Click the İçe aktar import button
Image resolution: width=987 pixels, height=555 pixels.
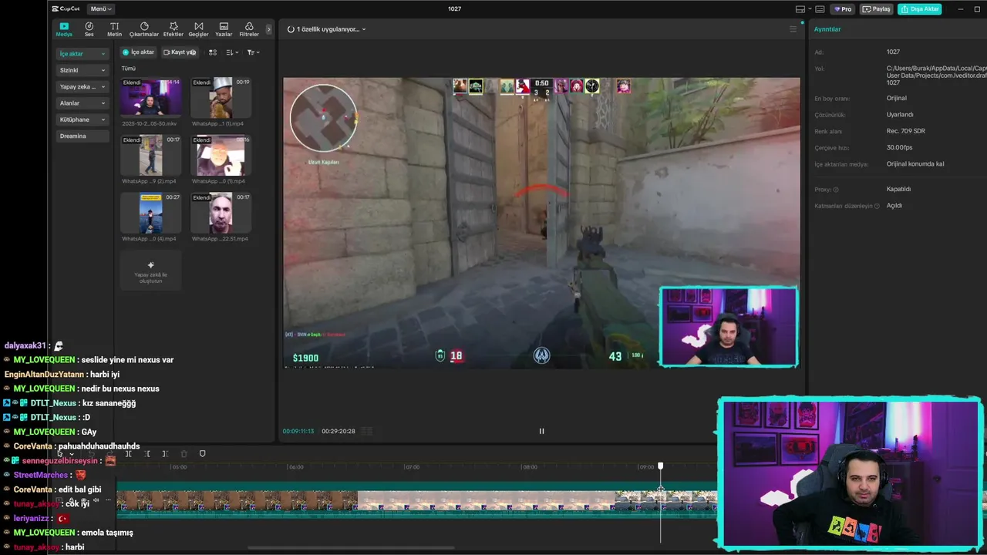pos(139,52)
